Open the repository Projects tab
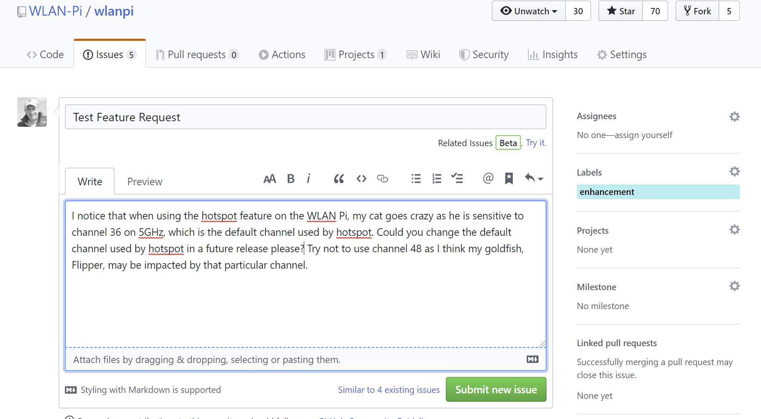 coord(356,55)
